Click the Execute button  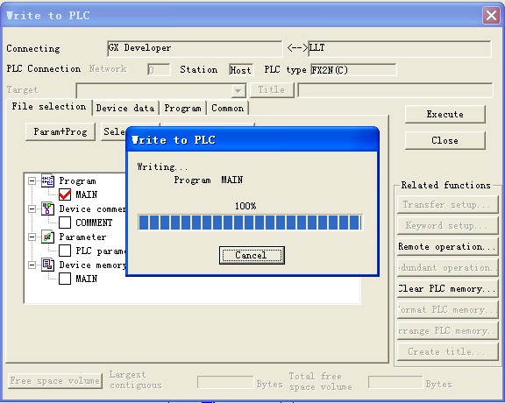click(445, 114)
